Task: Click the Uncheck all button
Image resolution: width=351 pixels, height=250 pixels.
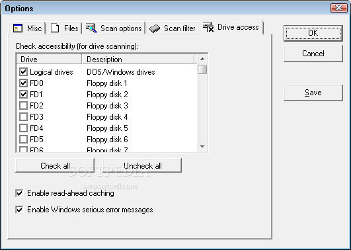Action: (x=142, y=165)
